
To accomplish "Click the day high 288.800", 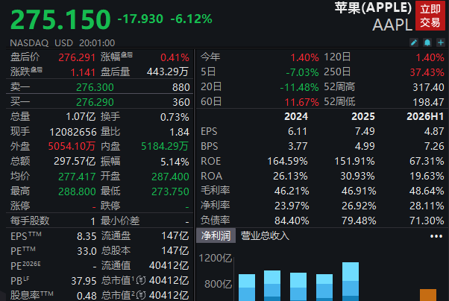I will click(77, 191).
